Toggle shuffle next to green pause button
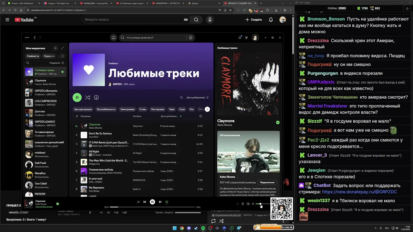 87,97
